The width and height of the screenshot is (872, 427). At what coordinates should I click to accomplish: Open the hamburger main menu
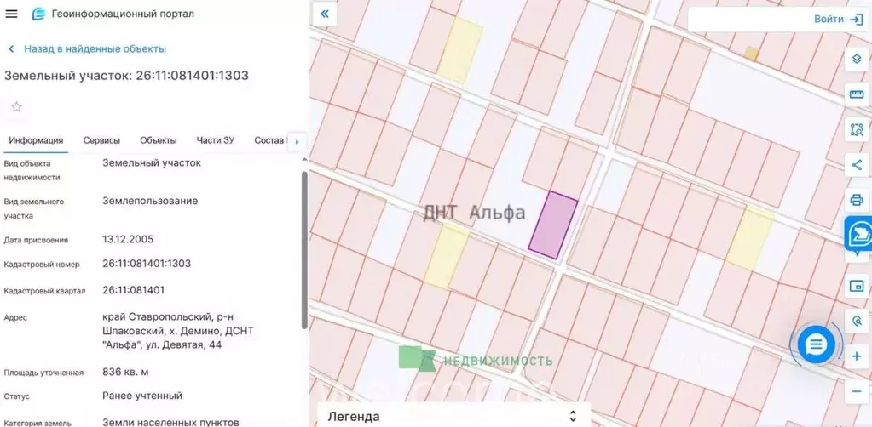click(11, 14)
